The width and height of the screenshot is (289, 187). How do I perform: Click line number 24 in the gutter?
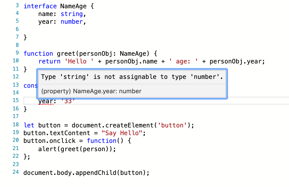pos(16,172)
